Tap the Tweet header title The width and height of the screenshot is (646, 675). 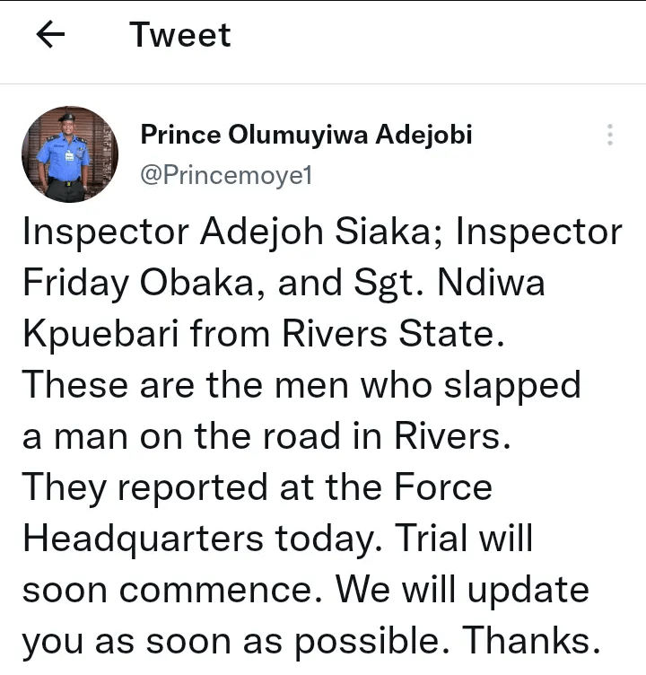tap(179, 35)
